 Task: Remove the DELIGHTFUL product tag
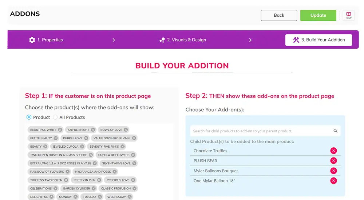[52, 197]
